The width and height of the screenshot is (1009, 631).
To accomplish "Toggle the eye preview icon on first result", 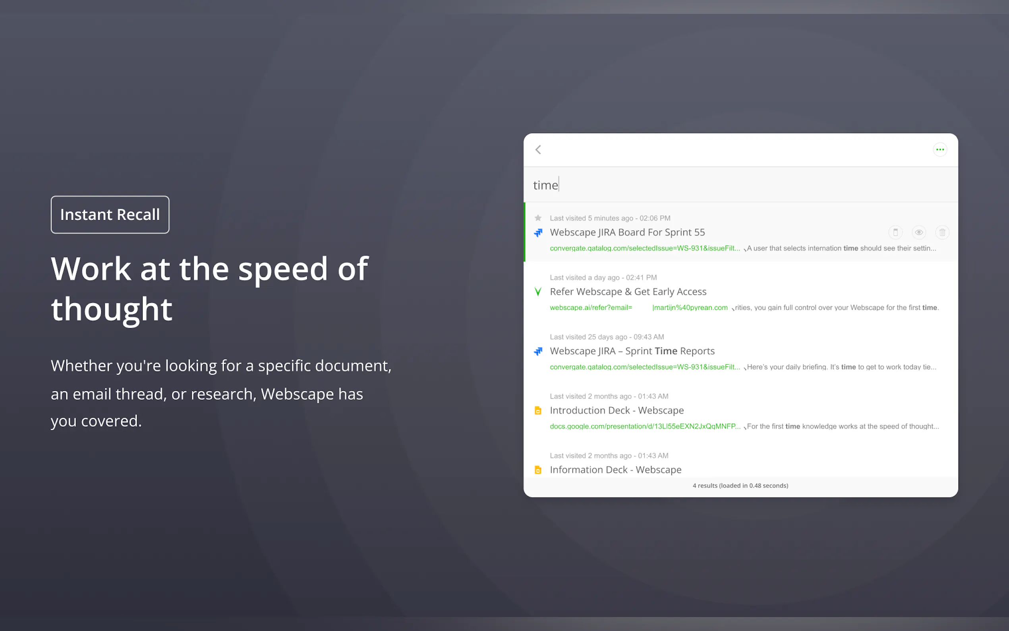I will click(x=919, y=232).
